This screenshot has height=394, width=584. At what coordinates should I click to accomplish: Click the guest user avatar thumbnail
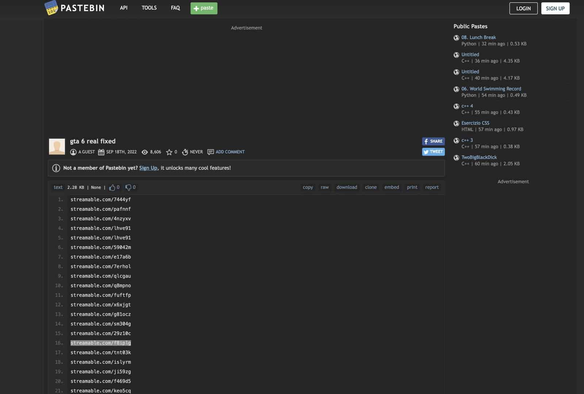coord(57,147)
